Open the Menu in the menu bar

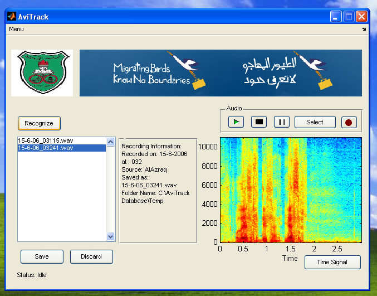point(16,29)
